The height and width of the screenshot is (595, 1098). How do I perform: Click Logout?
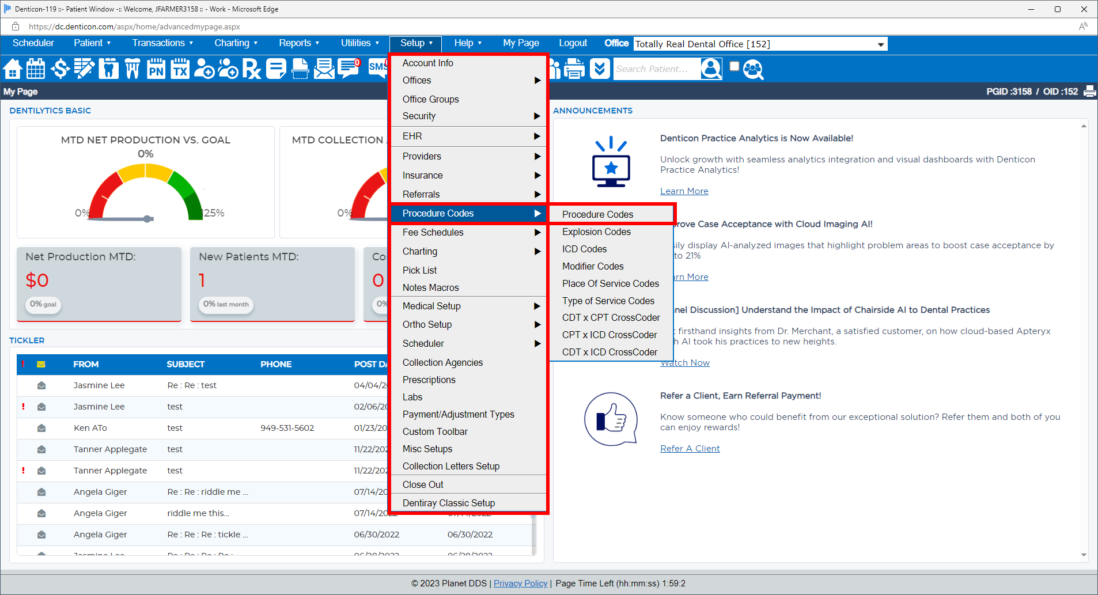573,43
